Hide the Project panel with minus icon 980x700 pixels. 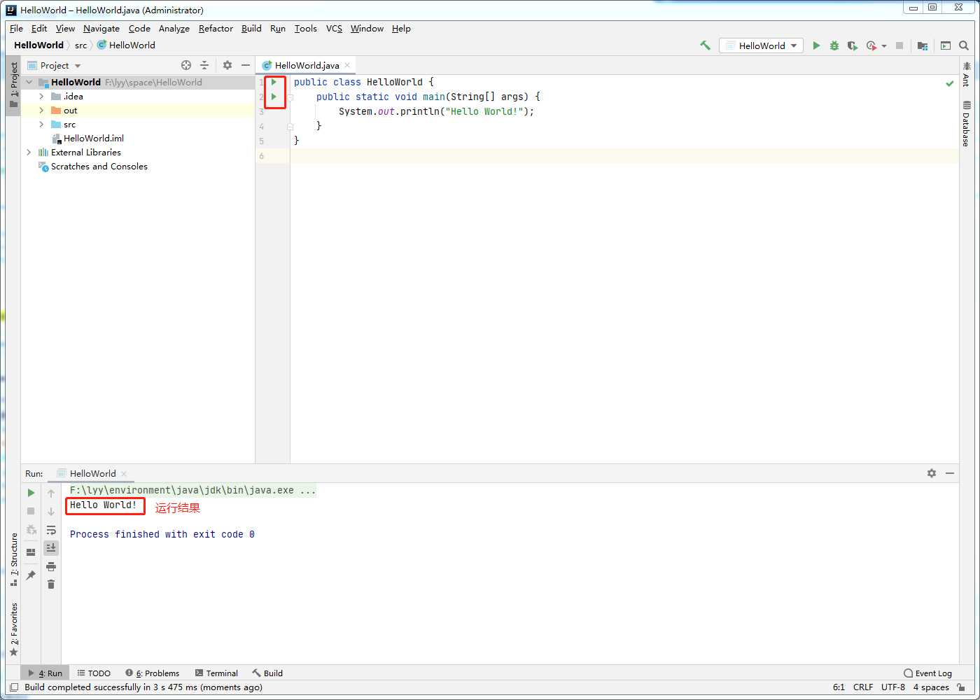point(246,65)
